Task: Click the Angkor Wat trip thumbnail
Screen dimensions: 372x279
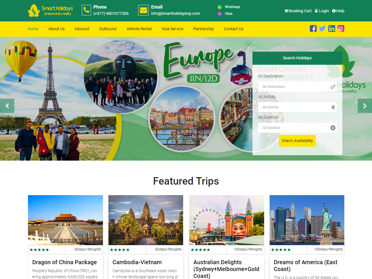Action: [x=146, y=220]
